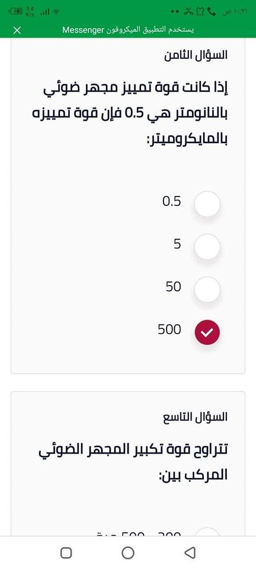
Task: Tap the battery indicator icon
Action: (15, 12)
